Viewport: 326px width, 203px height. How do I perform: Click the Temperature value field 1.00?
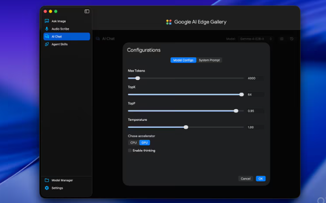[x=255, y=127]
